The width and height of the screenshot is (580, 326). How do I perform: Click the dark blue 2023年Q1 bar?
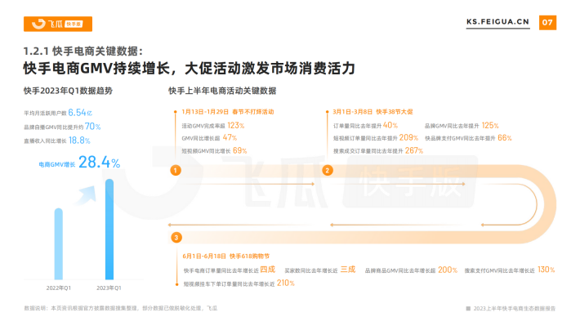109,230
